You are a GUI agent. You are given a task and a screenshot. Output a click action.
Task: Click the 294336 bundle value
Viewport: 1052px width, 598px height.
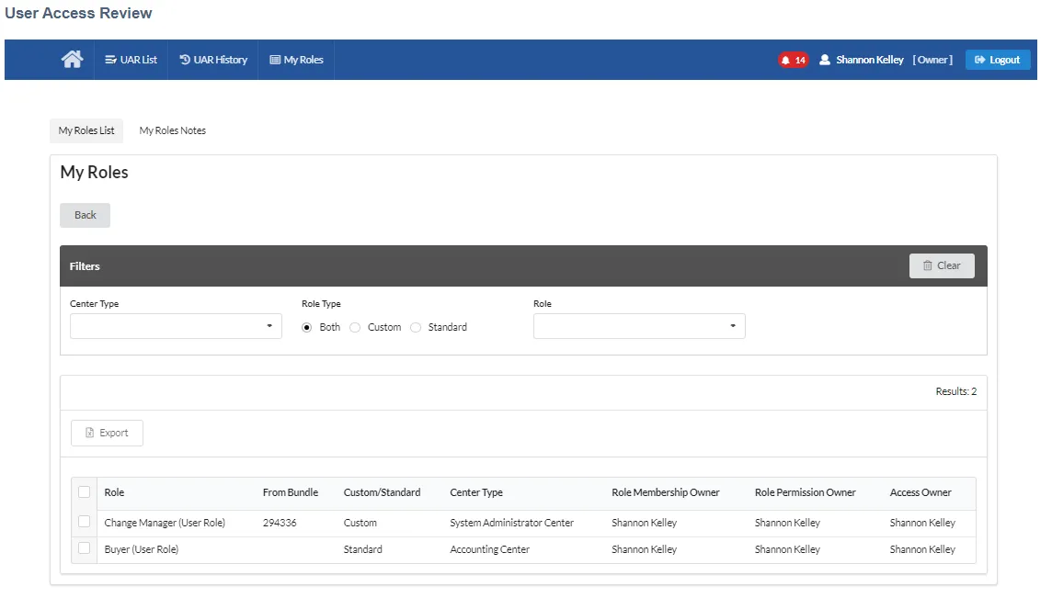point(280,523)
